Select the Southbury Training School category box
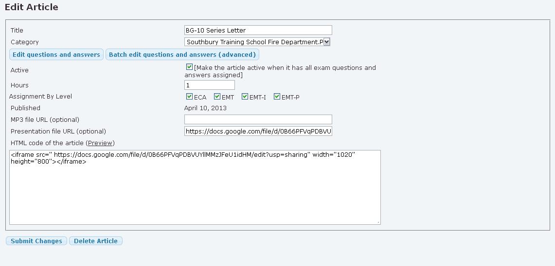 coord(257,42)
